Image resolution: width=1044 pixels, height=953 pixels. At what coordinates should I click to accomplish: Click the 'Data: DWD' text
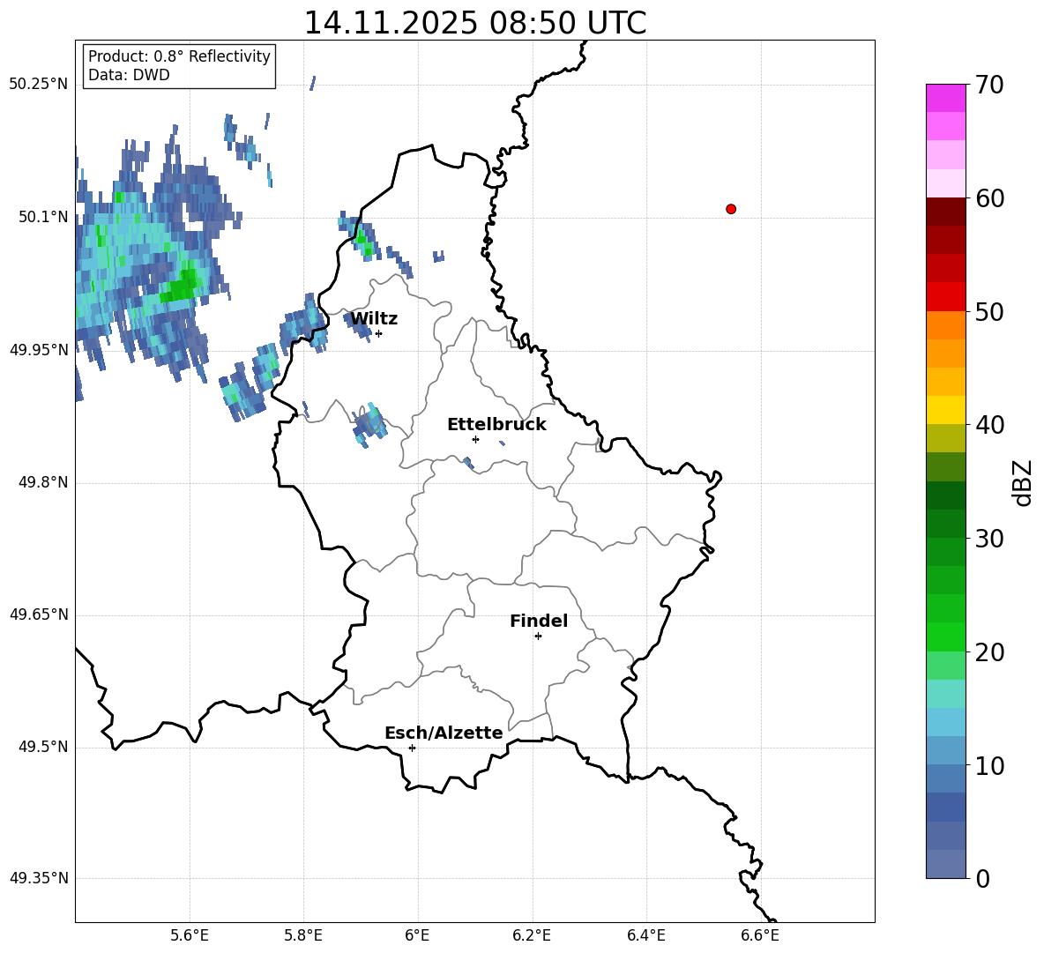click(x=129, y=75)
